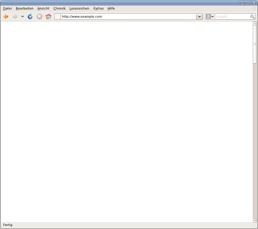Go to the home page icon
This screenshot has height=229, width=258.
[x=48, y=17]
